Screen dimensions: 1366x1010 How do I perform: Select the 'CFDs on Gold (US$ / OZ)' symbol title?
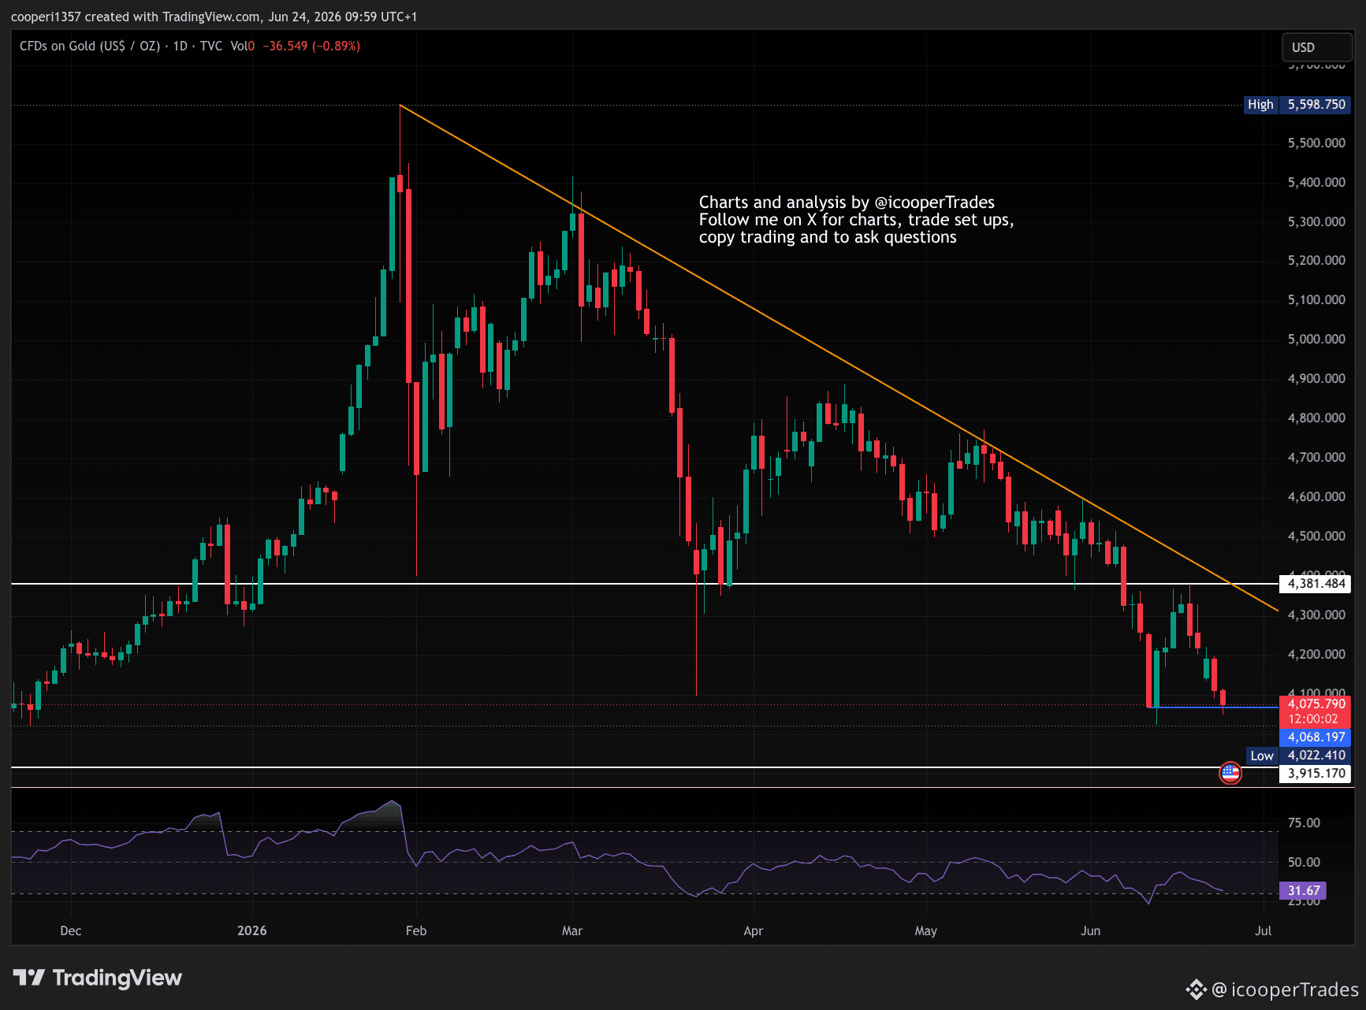tap(90, 46)
